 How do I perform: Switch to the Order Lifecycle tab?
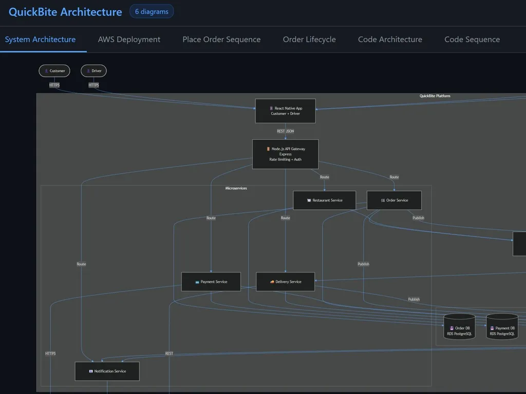pyautogui.click(x=309, y=40)
